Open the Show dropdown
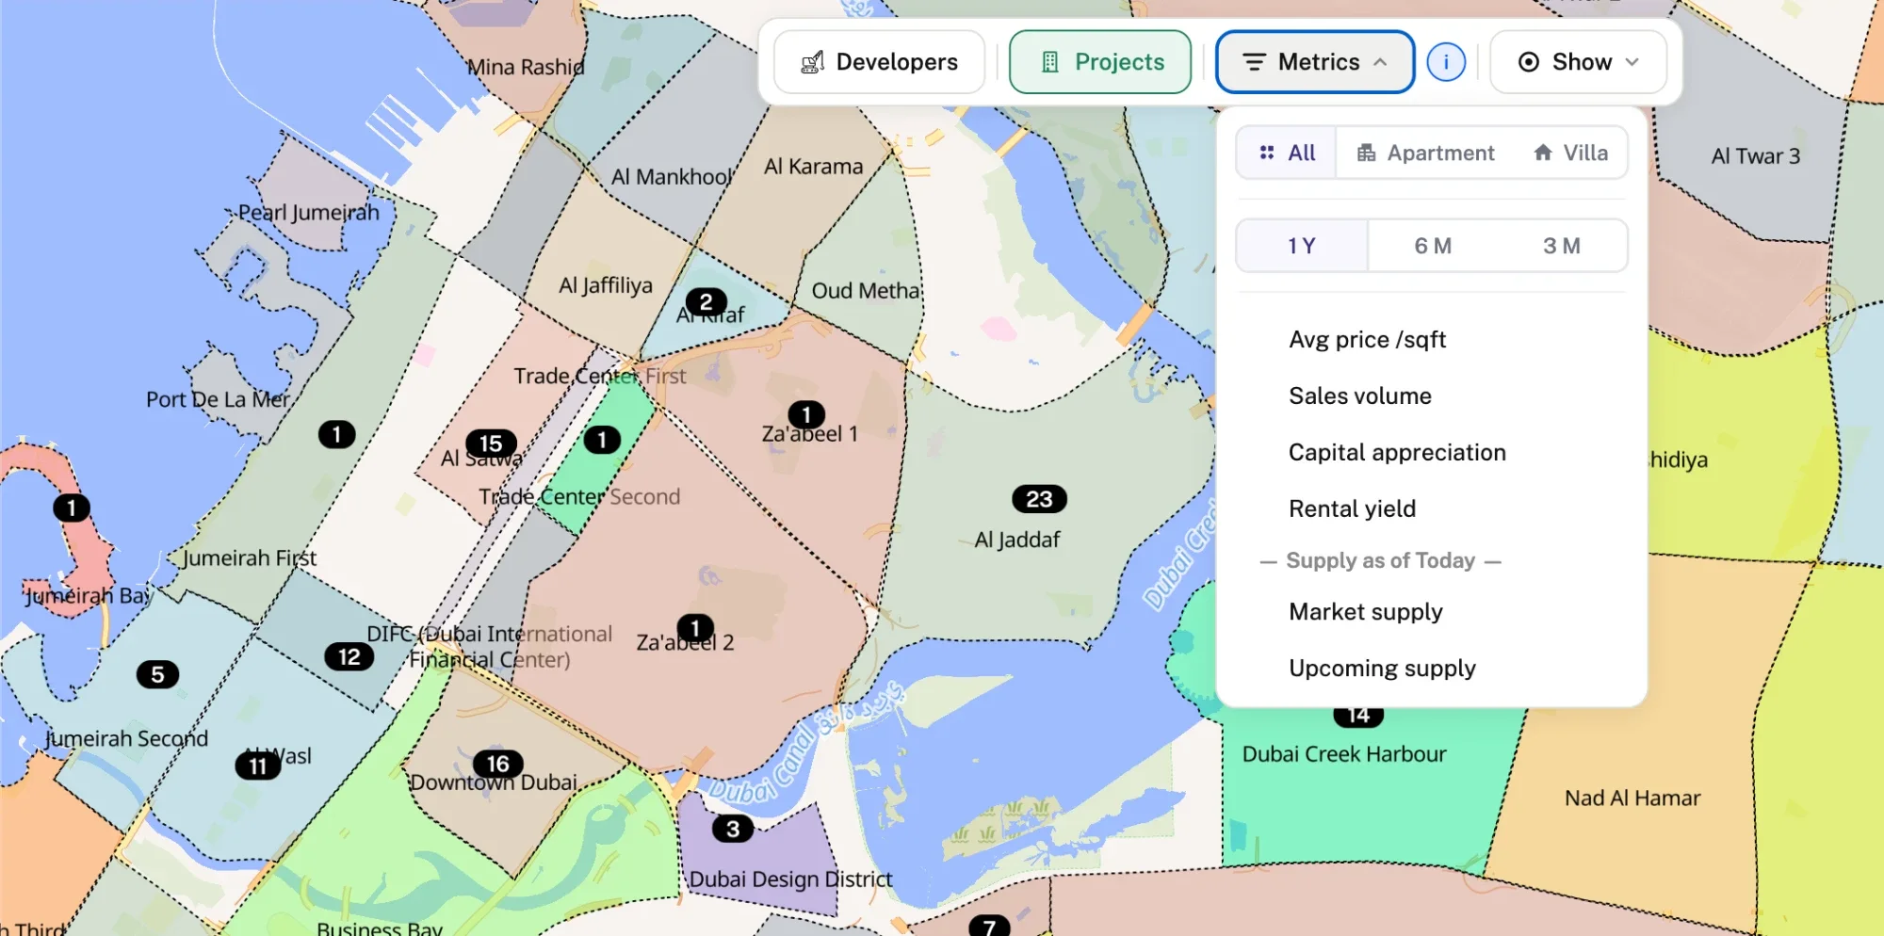This screenshot has height=936, width=1884. (x=1579, y=62)
